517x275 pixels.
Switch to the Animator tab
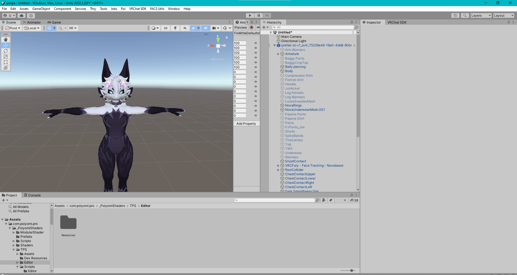click(x=32, y=22)
